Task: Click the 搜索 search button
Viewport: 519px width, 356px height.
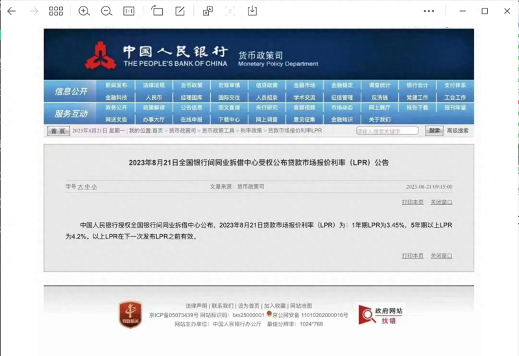Action: pyautogui.click(x=434, y=131)
